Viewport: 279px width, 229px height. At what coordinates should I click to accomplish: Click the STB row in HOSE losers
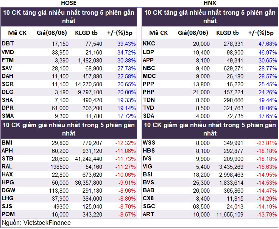click(69, 159)
